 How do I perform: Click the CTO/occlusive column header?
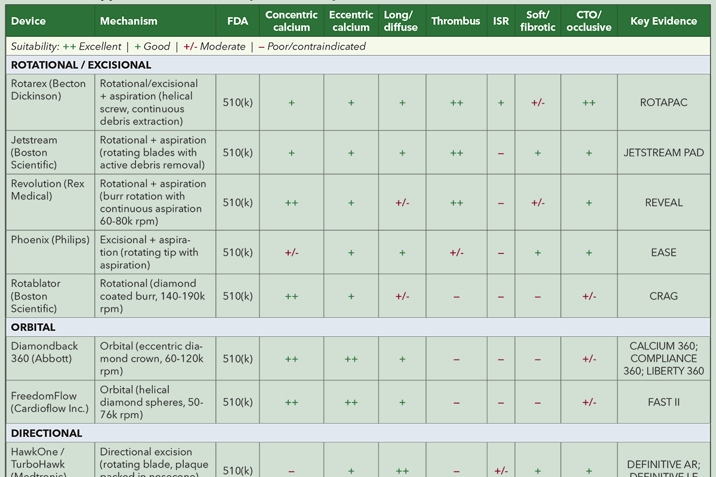click(589, 21)
